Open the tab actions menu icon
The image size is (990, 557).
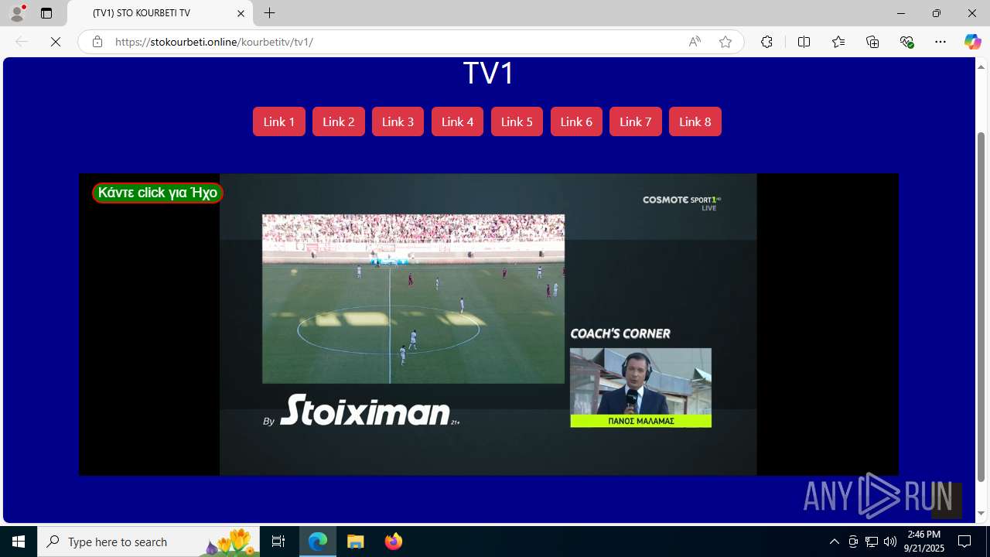pos(46,13)
